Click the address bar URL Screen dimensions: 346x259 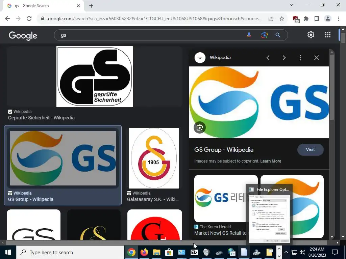(154, 19)
